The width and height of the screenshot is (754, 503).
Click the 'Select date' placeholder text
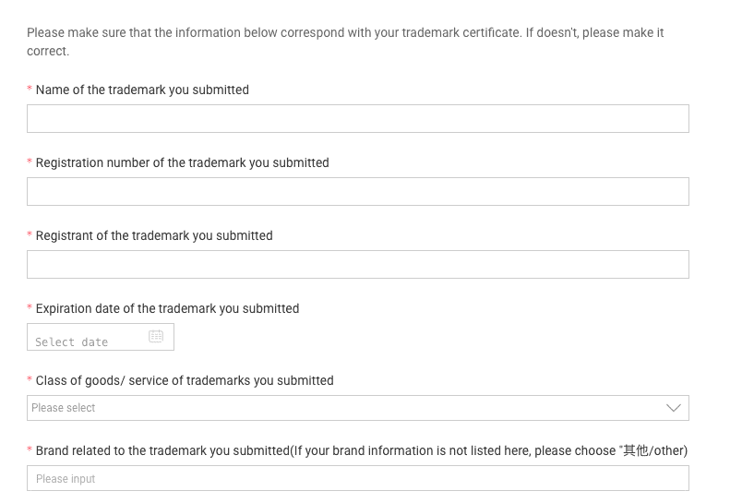[x=72, y=342]
